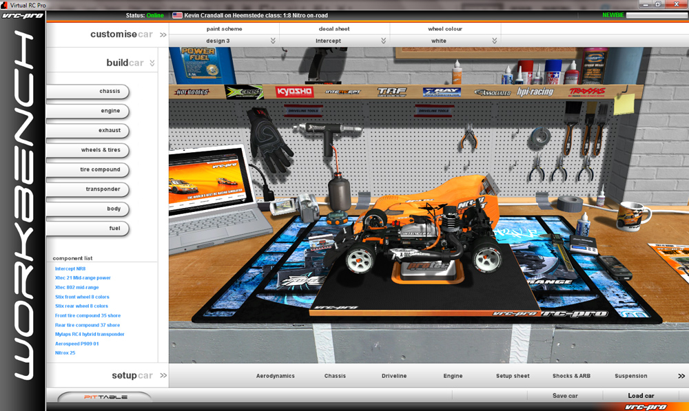
Task: Click the TRF brand logo
Action: click(x=391, y=92)
